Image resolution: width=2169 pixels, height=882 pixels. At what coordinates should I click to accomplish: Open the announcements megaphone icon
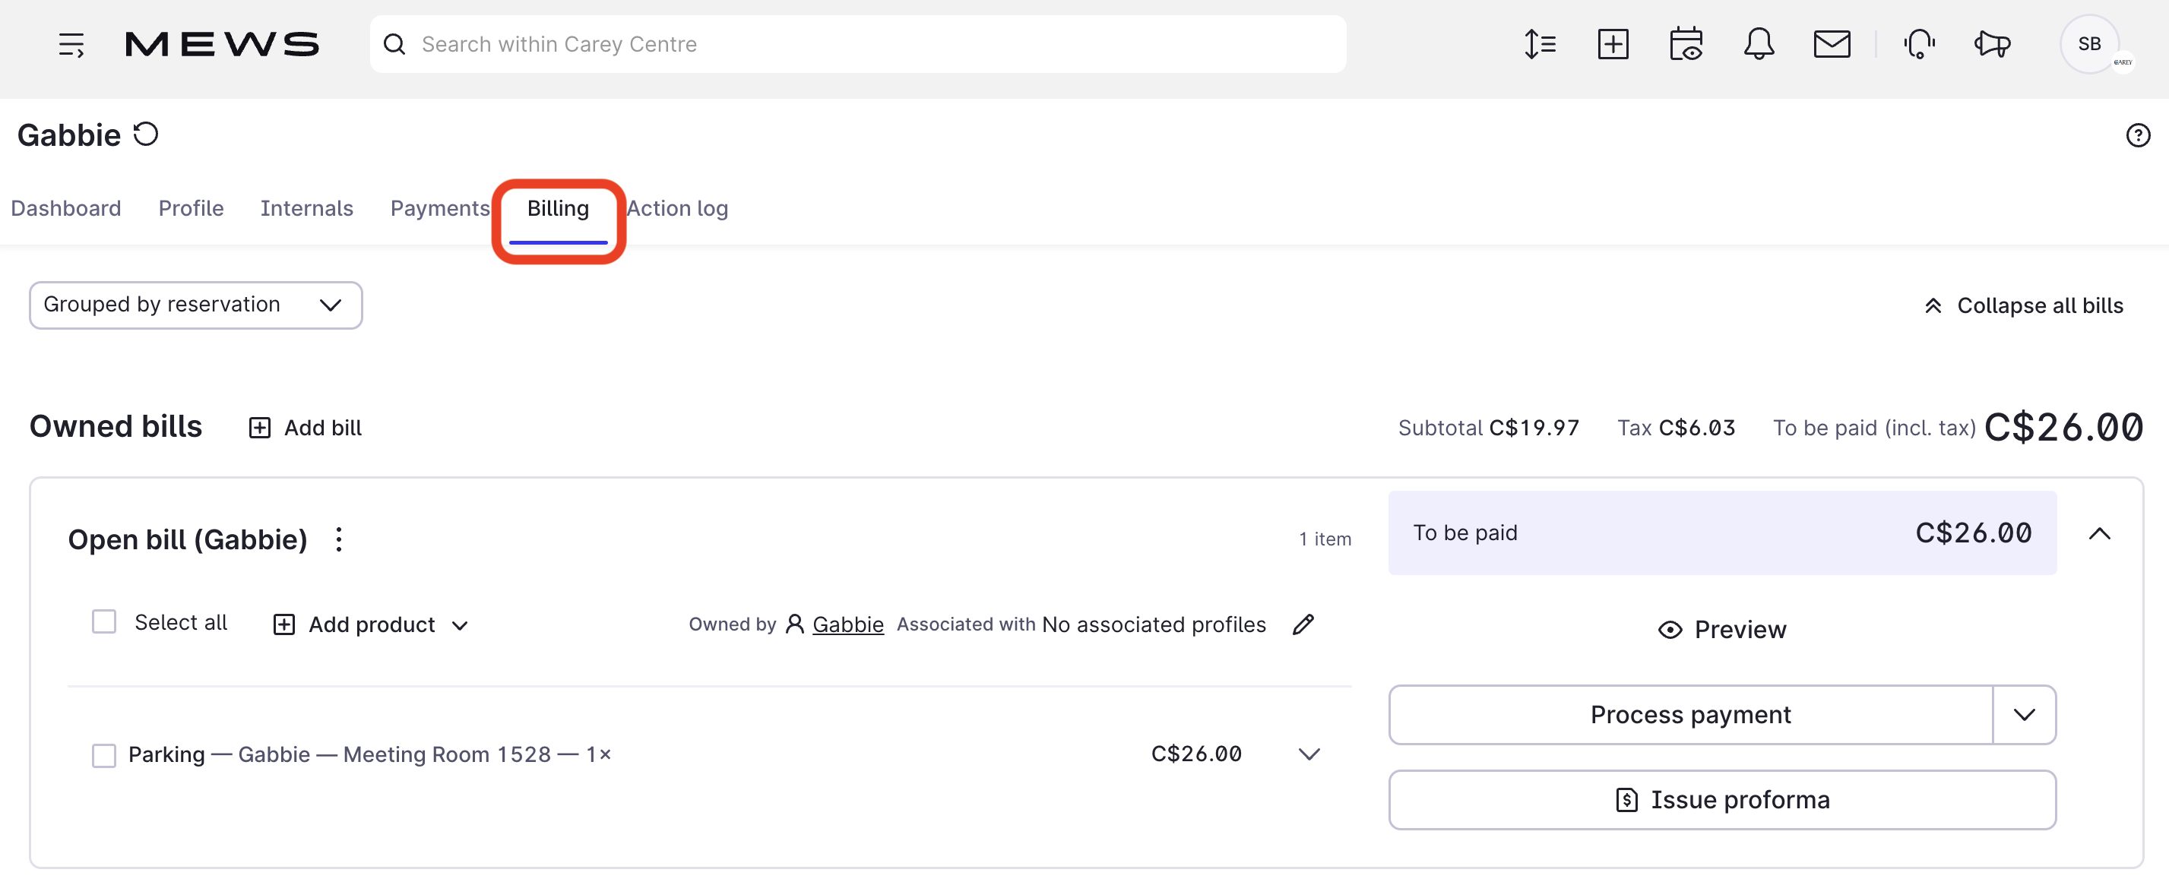pyautogui.click(x=1992, y=44)
